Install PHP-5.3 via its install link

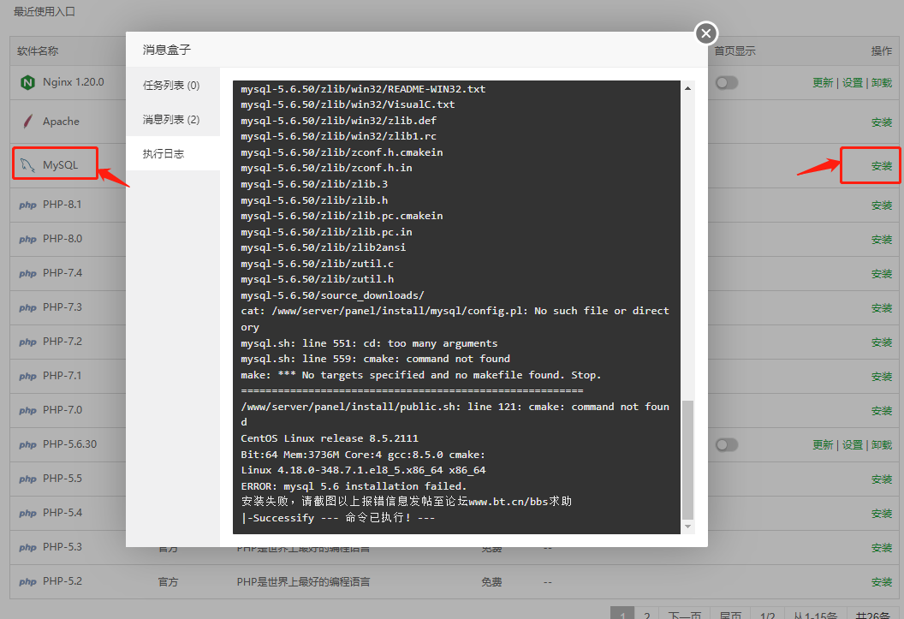882,548
